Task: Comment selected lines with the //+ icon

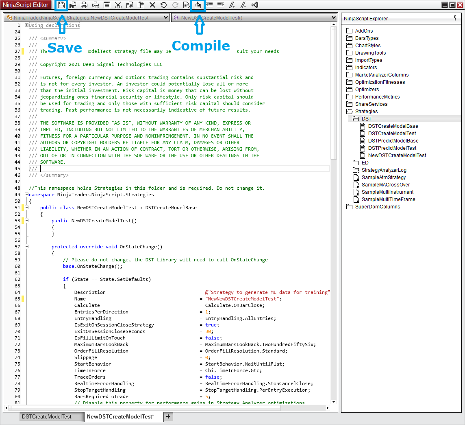Action: point(232,5)
